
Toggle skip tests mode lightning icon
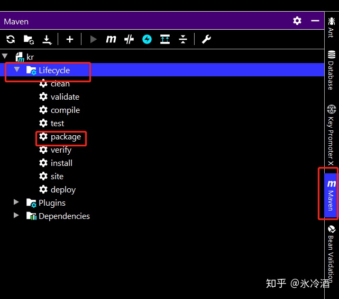pos(147,39)
